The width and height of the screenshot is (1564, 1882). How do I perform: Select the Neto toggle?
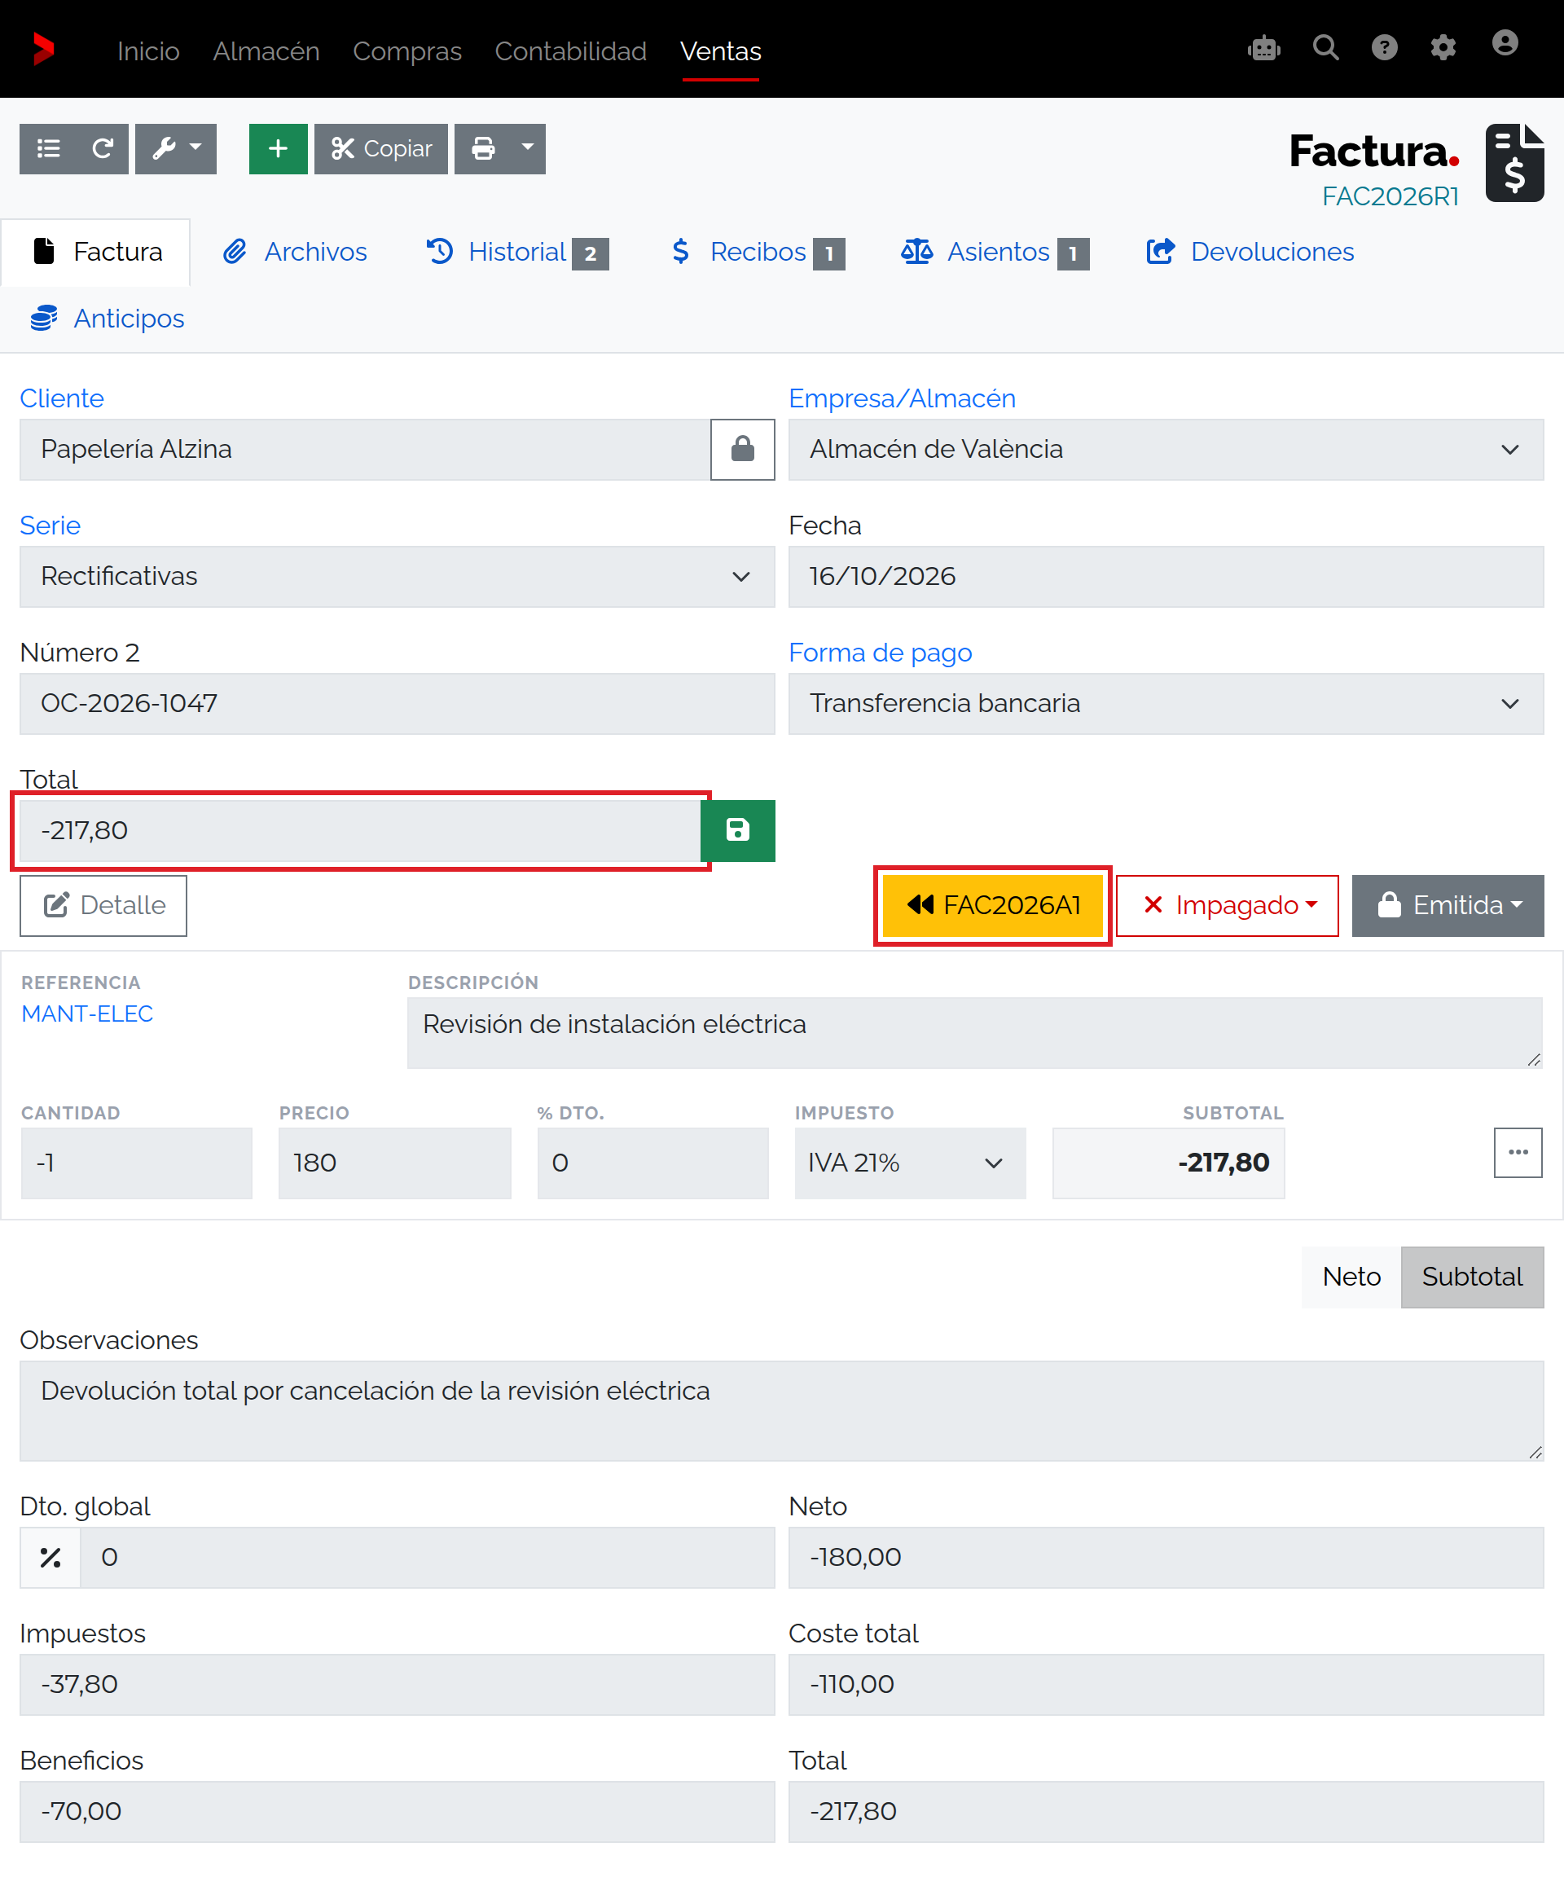click(x=1351, y=1276)
